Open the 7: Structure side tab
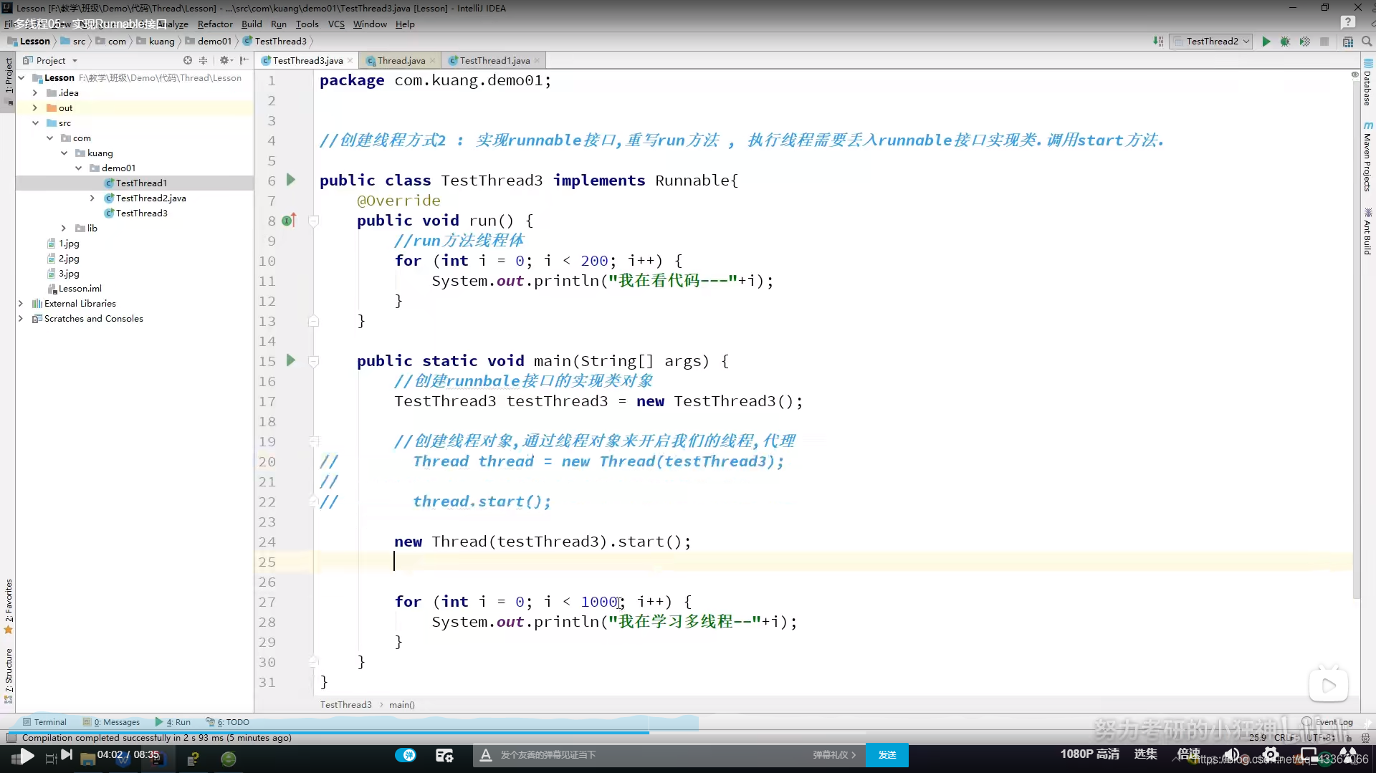This screenshot has width=1376, height=773. pyautogui.click(x=9, y=676)
